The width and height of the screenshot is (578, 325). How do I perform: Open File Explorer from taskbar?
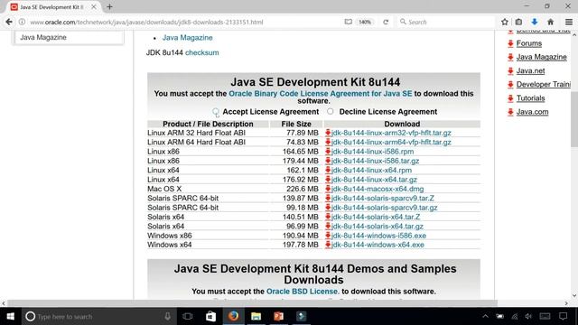click(256, 316)
